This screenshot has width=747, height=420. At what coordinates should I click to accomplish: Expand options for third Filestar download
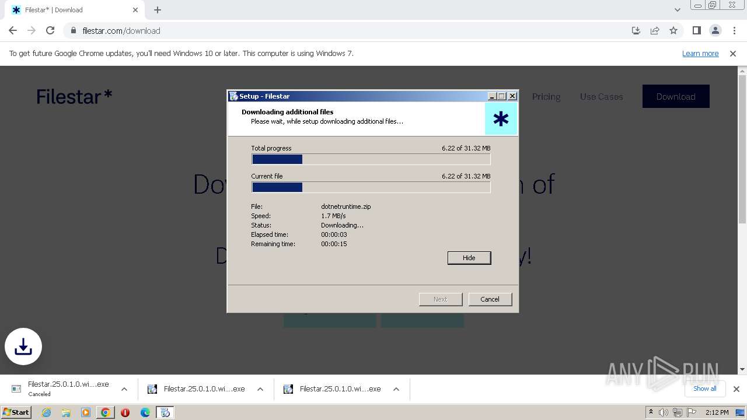(x=396, y=389)
